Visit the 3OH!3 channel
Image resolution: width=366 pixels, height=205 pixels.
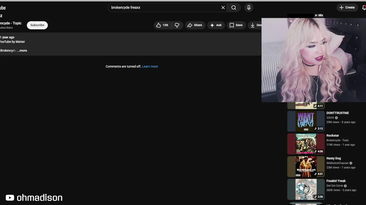330,118
